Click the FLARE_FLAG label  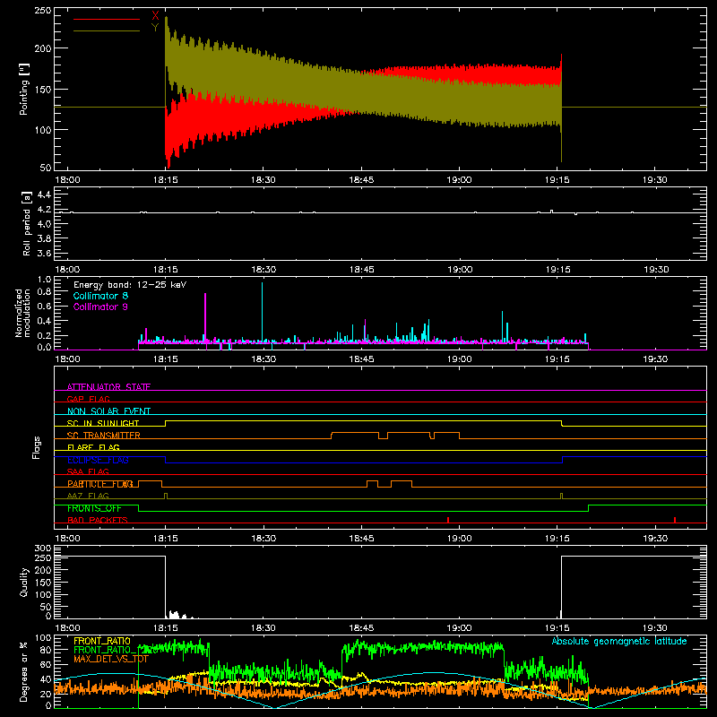(x=93, y=447)
